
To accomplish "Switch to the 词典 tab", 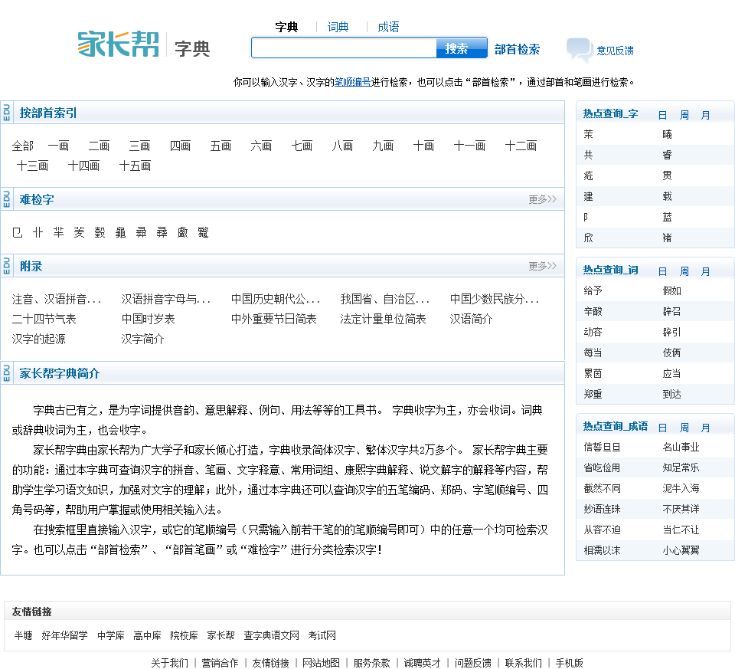I will click(x=338, y=27).
